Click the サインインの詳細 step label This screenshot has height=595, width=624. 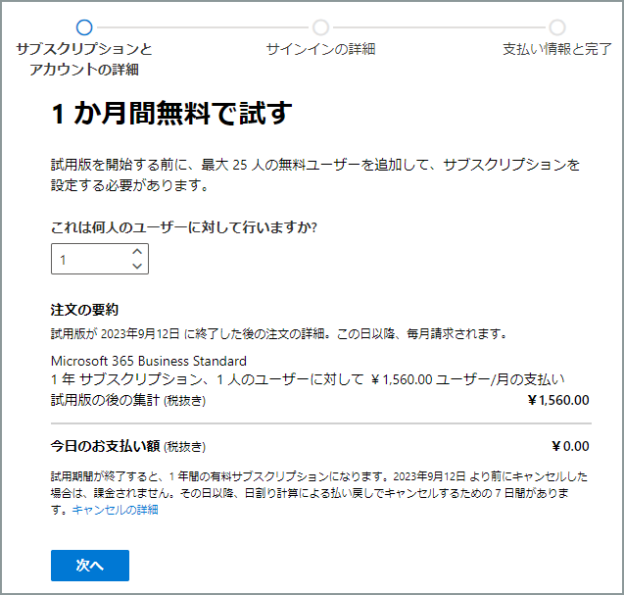[320, 49]
